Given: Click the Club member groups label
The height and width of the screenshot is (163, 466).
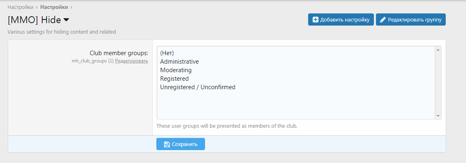Looking at the screenshot, I should (119, 53).
